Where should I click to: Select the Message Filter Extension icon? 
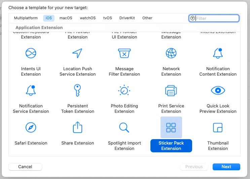(124, 53)
